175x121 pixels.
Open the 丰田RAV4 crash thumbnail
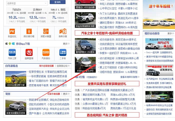[x=85, y=65]
